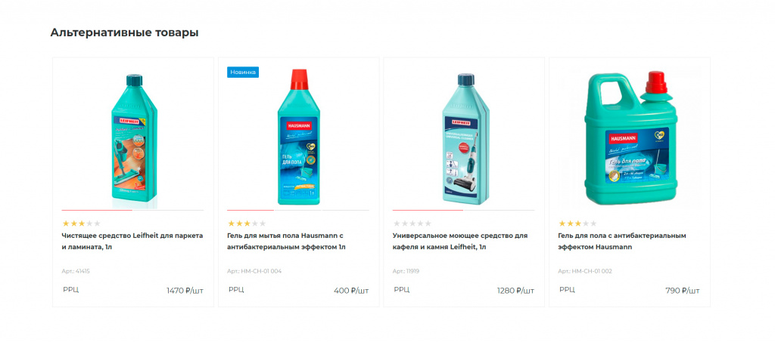Open Универсальное моющее средство для кафеля link
The image size is (775, 342).
(459, 241)
